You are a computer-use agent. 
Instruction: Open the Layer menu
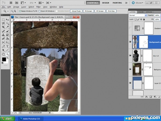point(24,7)
